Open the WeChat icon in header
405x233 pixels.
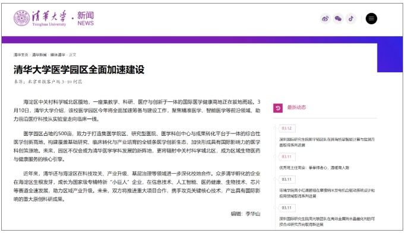tap(338, 18)
